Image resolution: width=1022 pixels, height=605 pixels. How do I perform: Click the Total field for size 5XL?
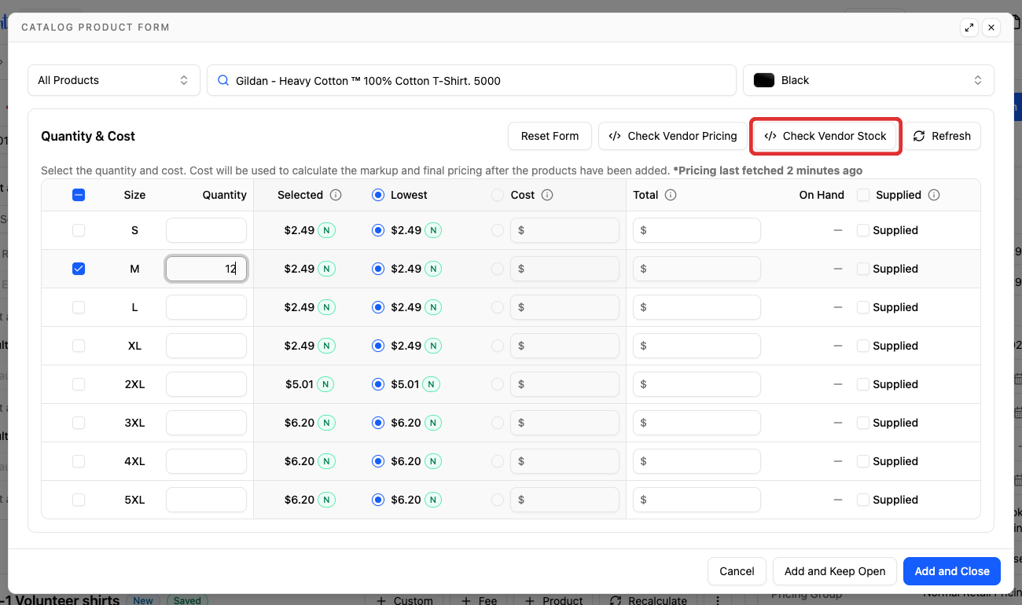697,500
